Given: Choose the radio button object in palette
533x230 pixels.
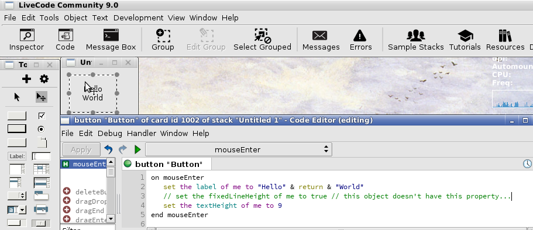Looking at the screenshot, I should coord(41,129).
